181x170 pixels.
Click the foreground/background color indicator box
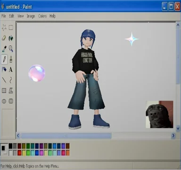pyautogui.click(x=4, y=149)
